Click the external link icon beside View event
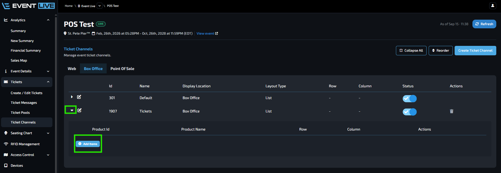The height and width of the screenshot is (173, 501). pyautogui.click(x=216, y=34)
